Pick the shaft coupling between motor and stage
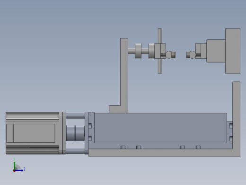 (75, 133)
